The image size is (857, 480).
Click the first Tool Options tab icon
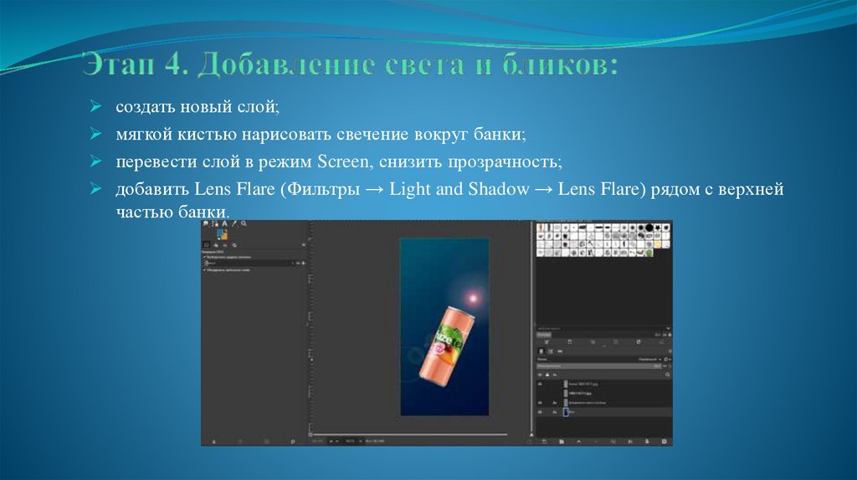[x=207, y=245]
